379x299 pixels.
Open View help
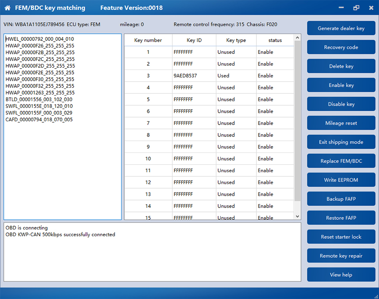(x=341, y=275)
